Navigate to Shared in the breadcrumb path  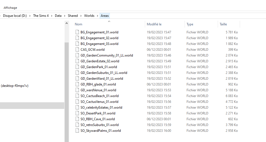73,16
